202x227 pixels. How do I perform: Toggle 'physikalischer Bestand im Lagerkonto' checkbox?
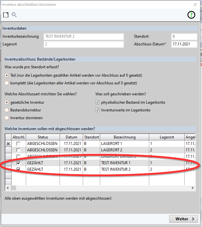point(98,102)
